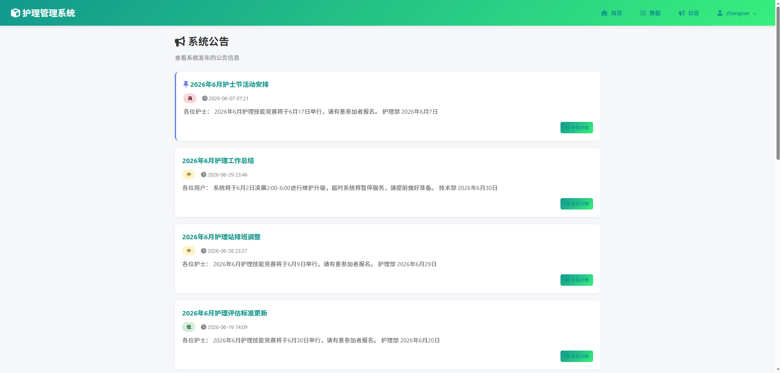
Task: Click the list icon beside 数据
Action: 643,13
